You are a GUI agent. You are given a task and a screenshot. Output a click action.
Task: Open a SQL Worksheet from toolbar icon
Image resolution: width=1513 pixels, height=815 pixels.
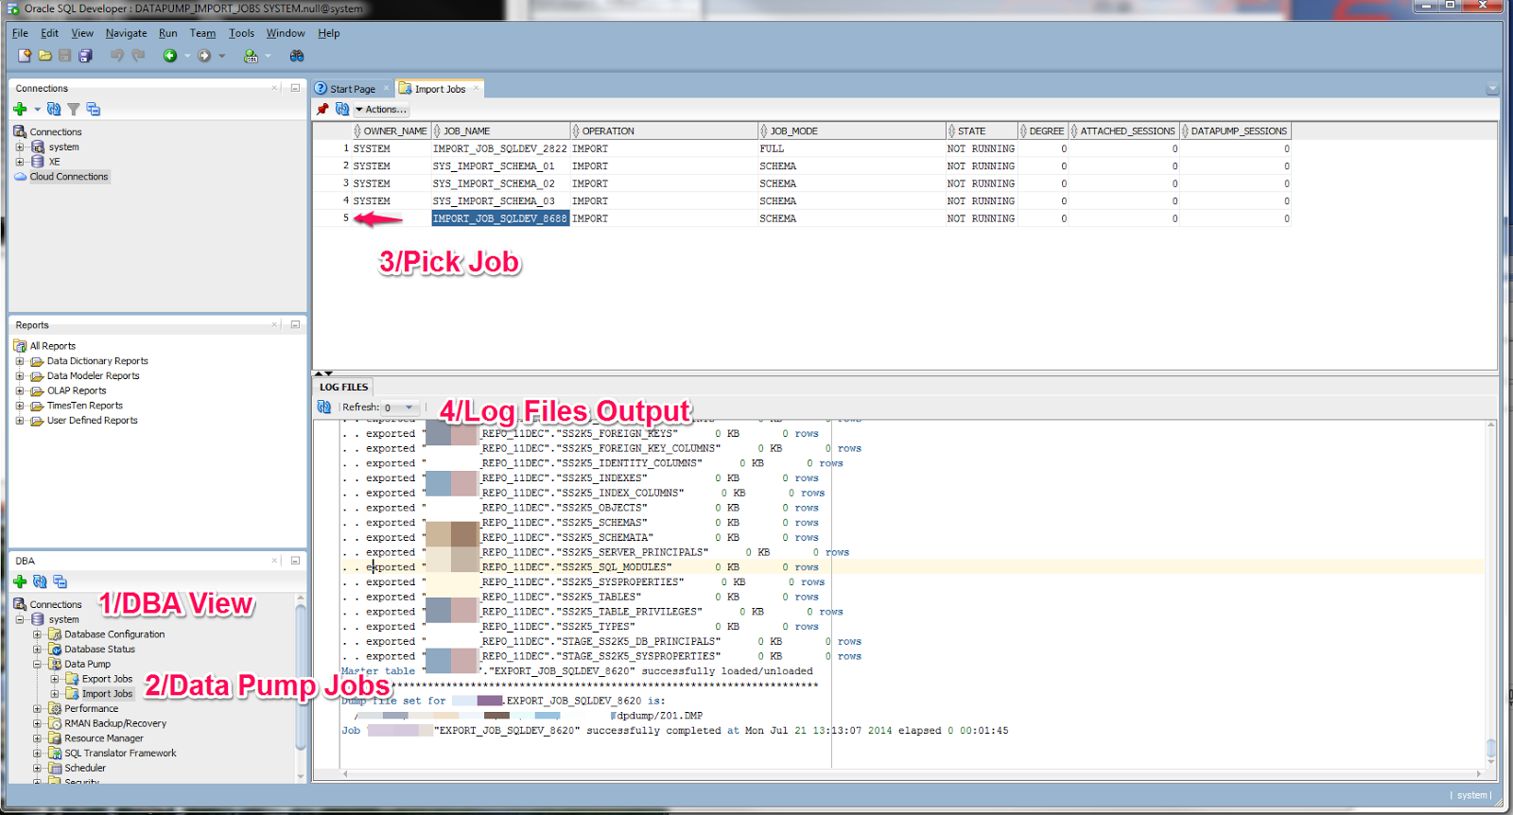pos(251,56)
